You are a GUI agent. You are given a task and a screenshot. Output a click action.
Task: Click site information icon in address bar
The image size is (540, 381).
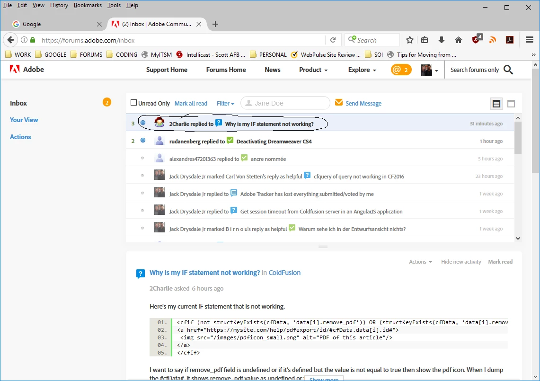tap(24, 40)
